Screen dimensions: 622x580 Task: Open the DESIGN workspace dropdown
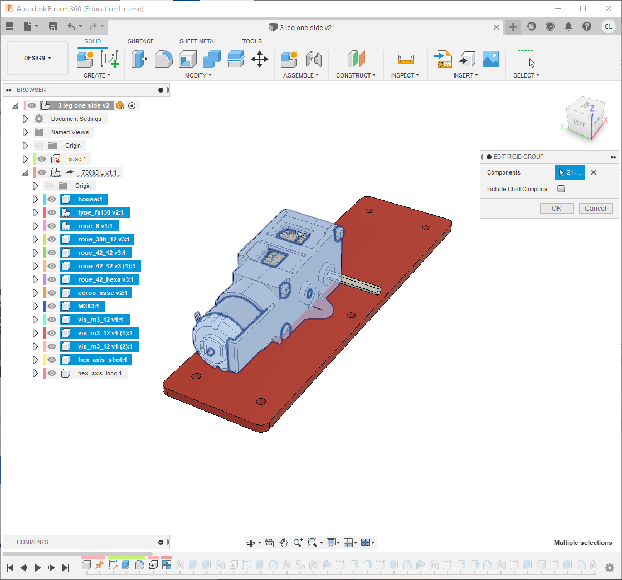[x=37, y=58]
